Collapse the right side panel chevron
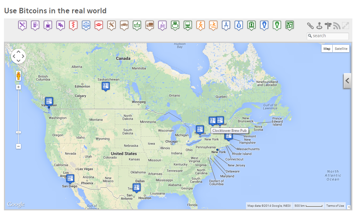This screenshot has height=214, width=356. pos(347,81)
